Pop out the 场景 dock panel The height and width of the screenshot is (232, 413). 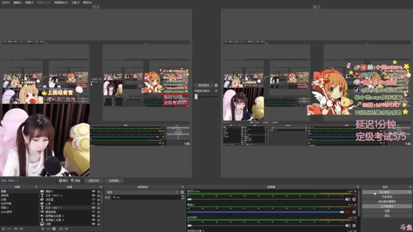pos(36,187)
